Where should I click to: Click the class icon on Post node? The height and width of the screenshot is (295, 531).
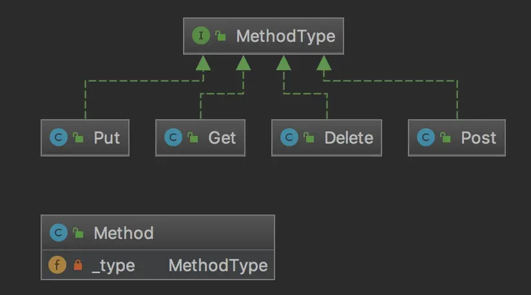[426, 137]
